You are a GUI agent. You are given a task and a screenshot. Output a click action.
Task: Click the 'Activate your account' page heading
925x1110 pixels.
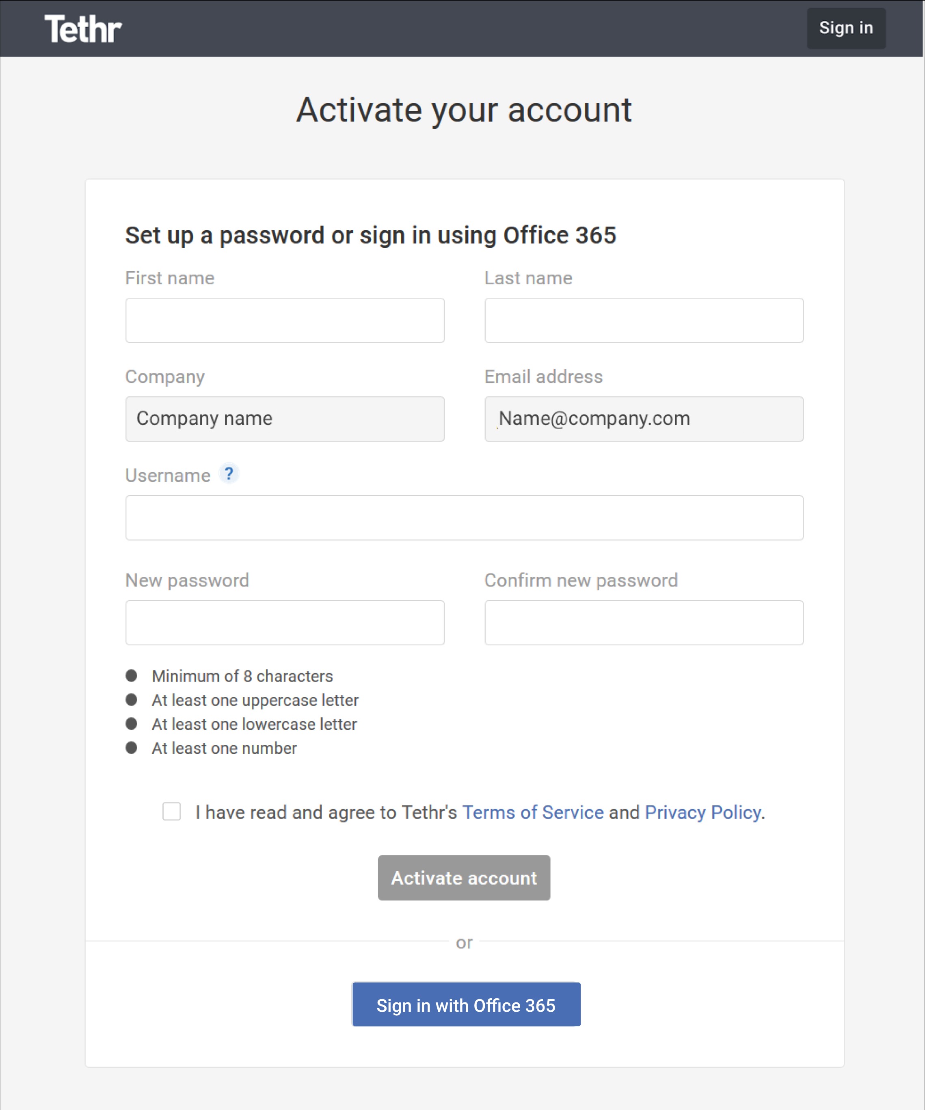[464, 109]
